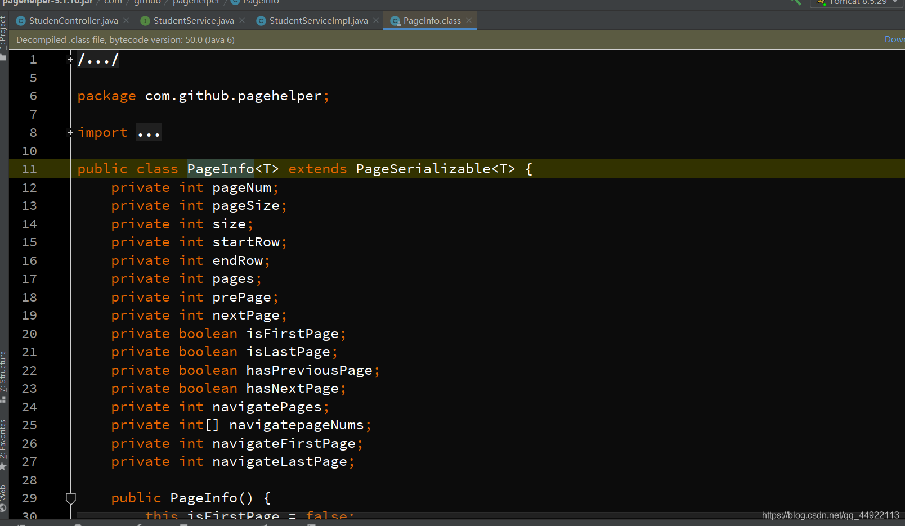Switch to the StudentService.java tab
The image size is (905, 526).
193,21
